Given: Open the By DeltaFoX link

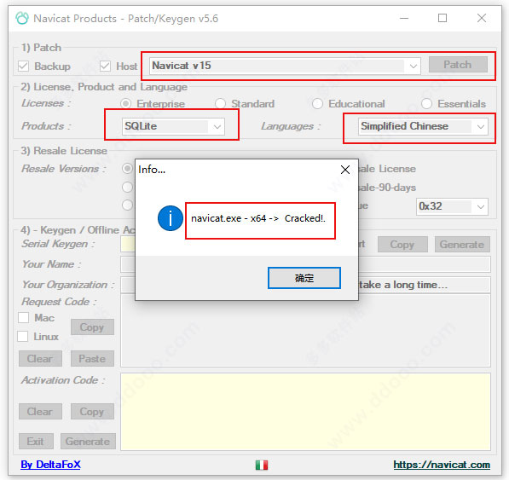Looking at the screenshot, I should 50,465.
